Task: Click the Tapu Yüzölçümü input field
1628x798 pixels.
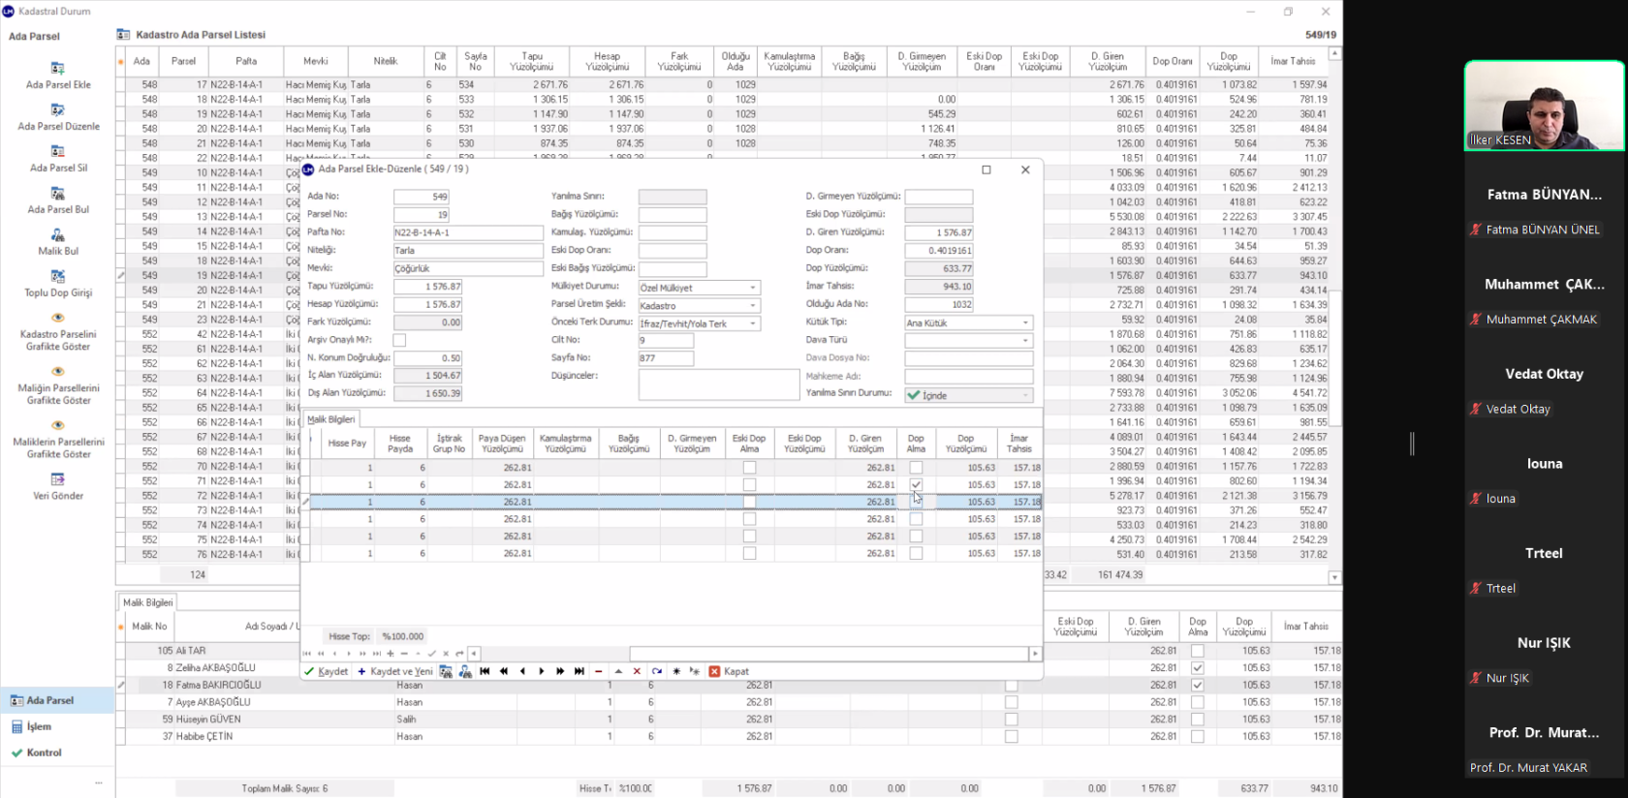Action: point(427,287)
